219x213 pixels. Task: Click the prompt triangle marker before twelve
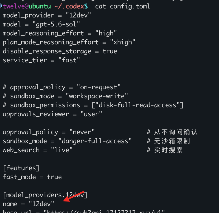[x=1, y=6]
